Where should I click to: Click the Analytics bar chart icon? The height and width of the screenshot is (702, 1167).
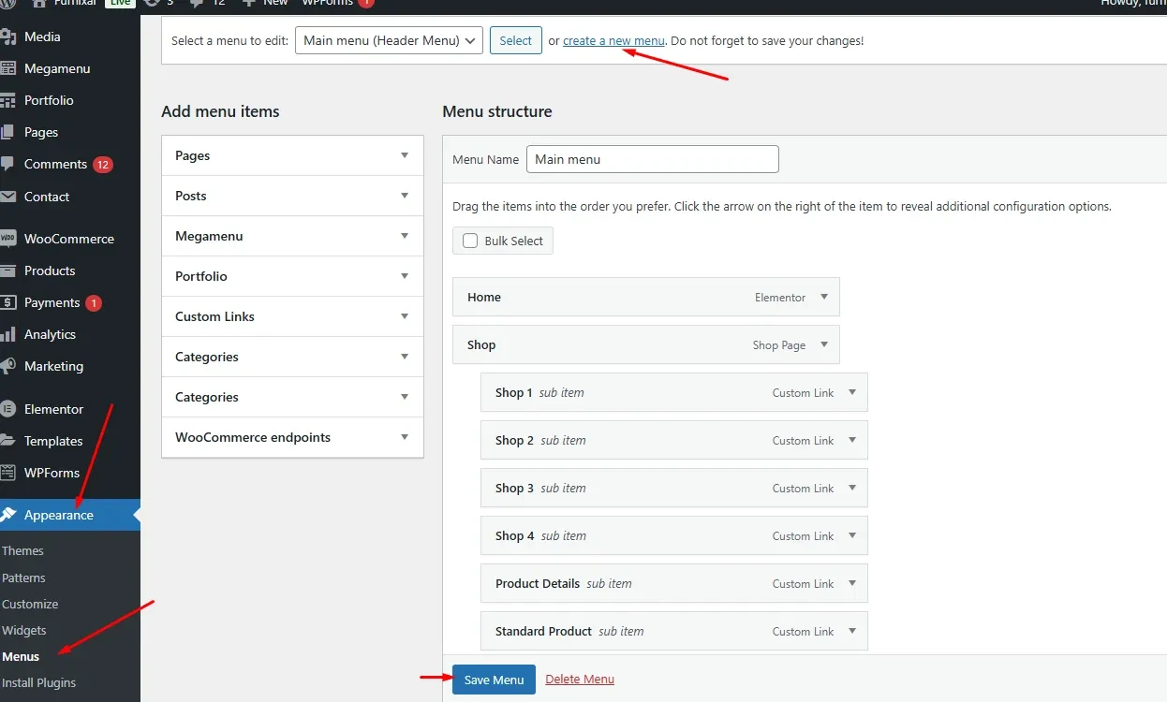click(x=8, y=334)
